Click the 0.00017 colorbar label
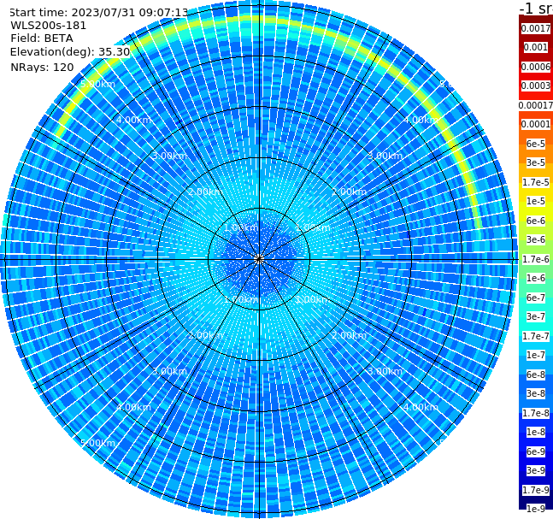553x519 pixels. pos(536,105)
